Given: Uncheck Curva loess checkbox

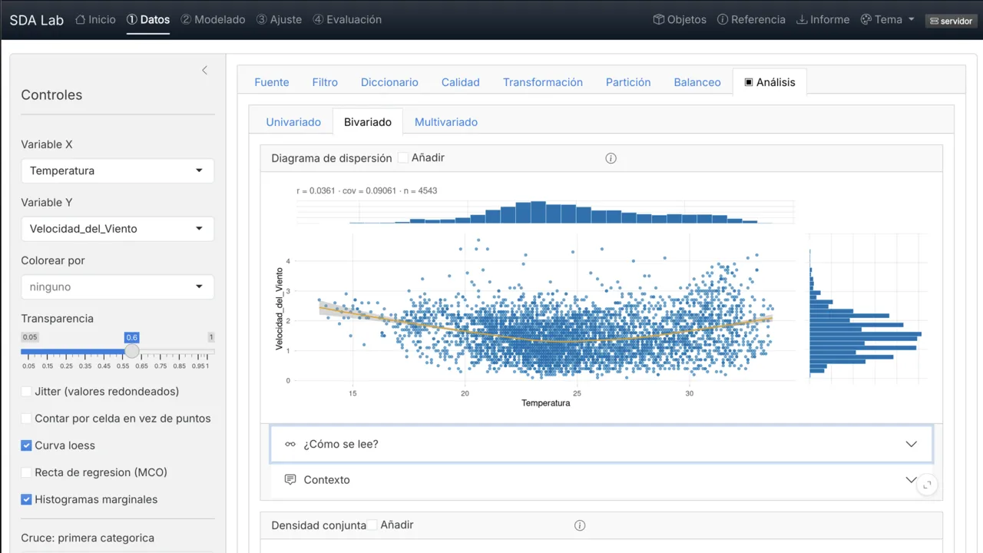Looking at the screenshot, I should pyautogui.click(x=27, y=445).
